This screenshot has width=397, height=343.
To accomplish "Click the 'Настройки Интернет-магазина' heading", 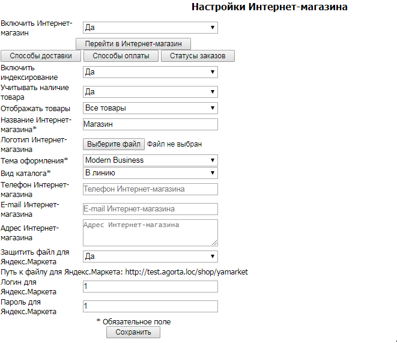I will 270,7.
